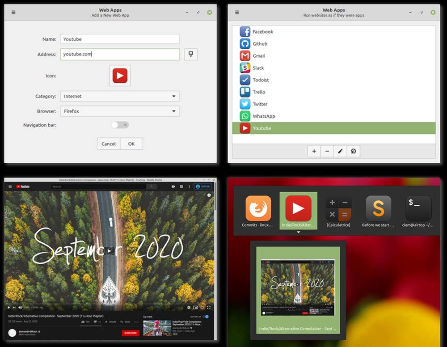Click the remove web app minus button
This screenshot has height=347, width=447.
click(327, 151)
